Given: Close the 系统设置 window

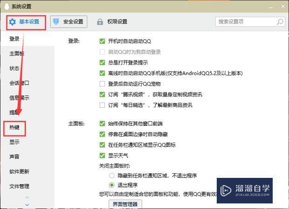Looking at the screenshot, I should click(x=283, y=7).
